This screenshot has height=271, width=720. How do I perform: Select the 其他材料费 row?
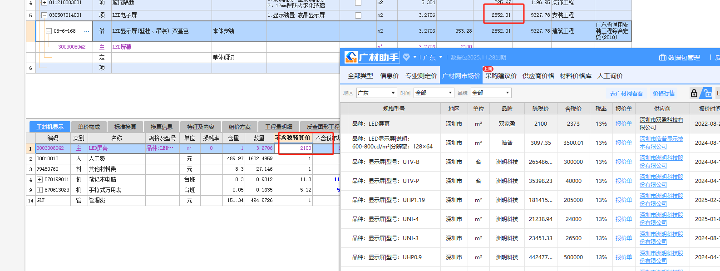[182, 169]
